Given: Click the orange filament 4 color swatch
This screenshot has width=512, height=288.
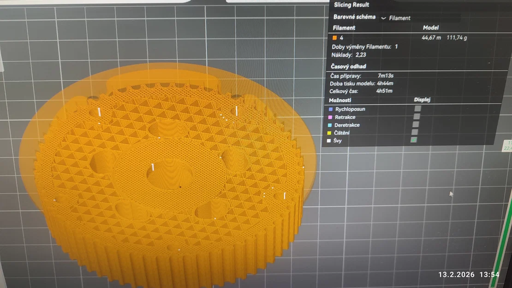Looking at the screenshot, I should click(334, 38).
